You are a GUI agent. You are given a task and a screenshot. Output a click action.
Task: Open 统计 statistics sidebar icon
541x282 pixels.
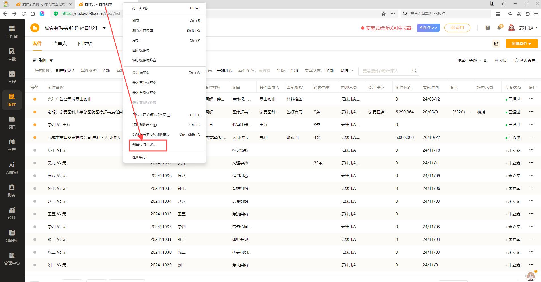[12, 213]
